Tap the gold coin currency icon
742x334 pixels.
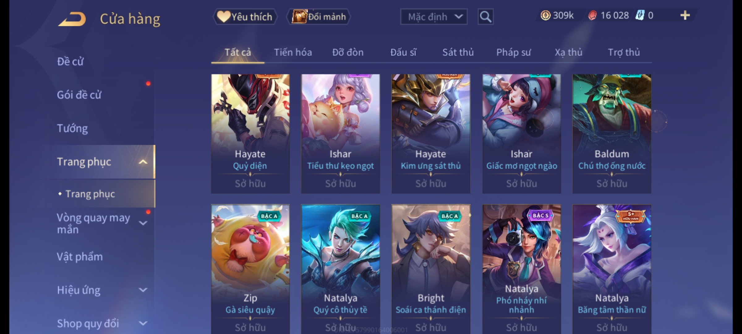click(x=545, y=15)
